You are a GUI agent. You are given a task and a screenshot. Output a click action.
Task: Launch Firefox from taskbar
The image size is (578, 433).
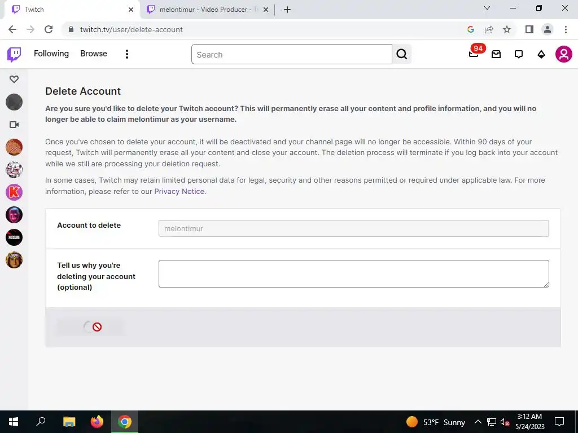97,422
